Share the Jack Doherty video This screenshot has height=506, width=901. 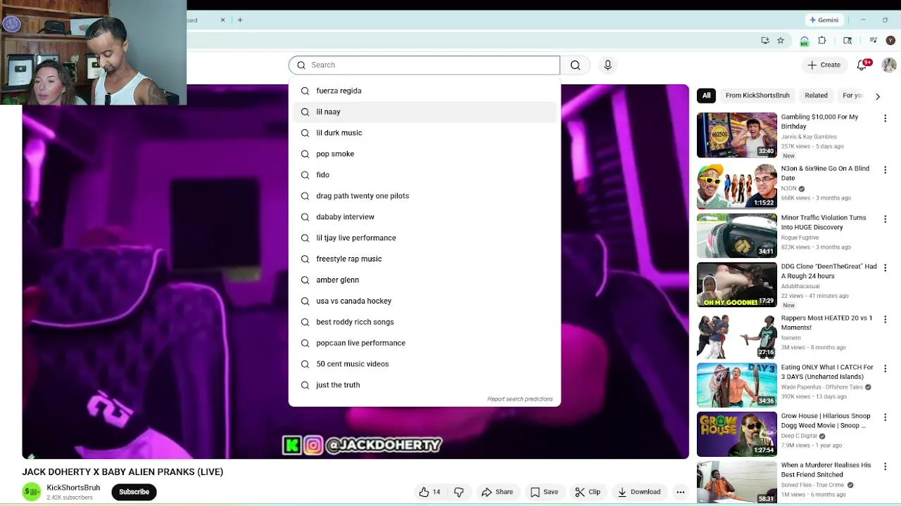497,492
